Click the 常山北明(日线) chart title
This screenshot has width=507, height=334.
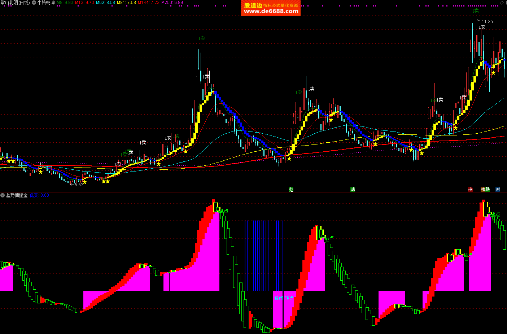tap(15, 3)
